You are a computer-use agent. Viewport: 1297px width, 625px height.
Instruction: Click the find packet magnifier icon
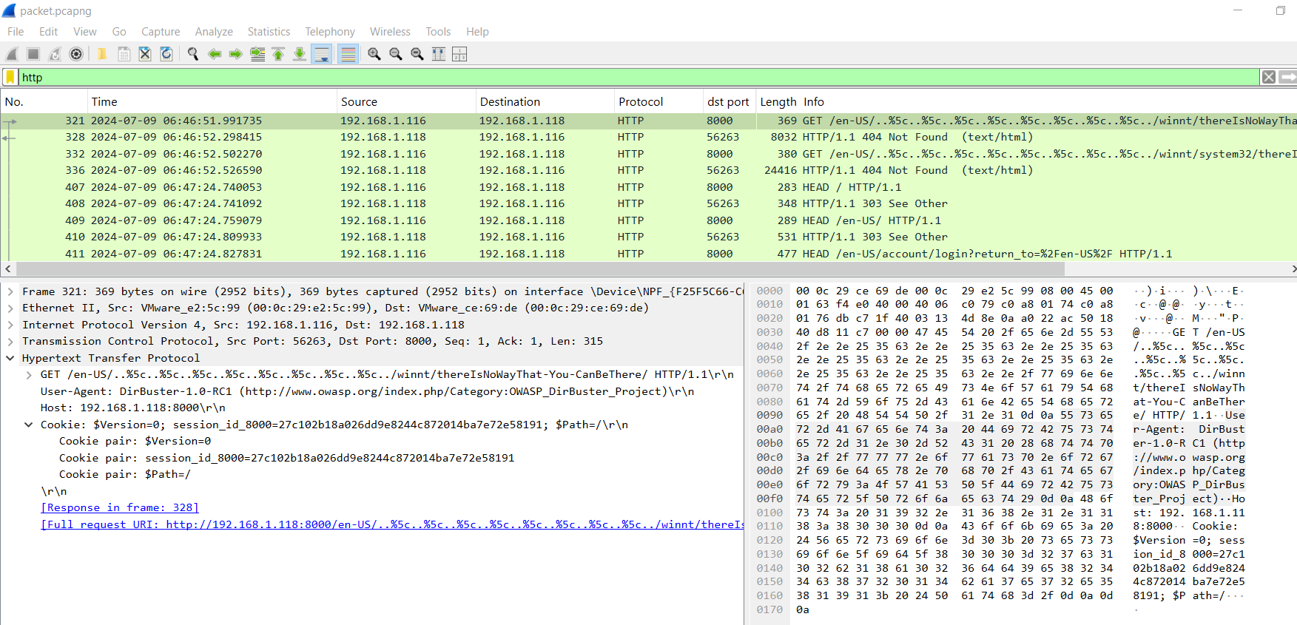pos(193,54)
